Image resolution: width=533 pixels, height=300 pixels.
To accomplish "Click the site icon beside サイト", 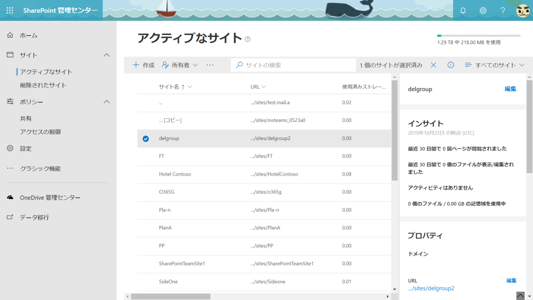I will [x=10, y=55].
